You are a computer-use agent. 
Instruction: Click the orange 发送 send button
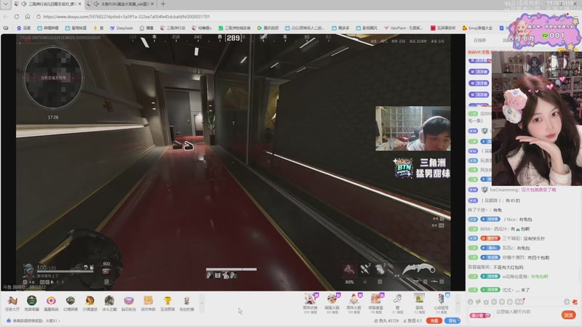pos(568,315)
